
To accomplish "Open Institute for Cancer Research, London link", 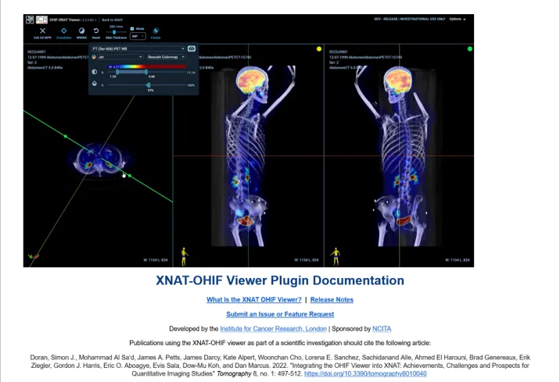I will point(273,329).
